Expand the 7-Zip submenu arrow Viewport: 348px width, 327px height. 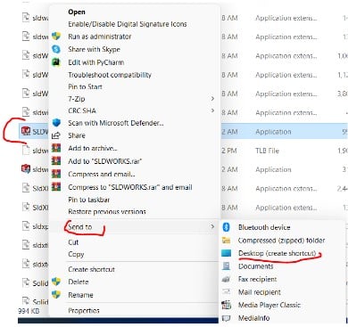tap(212, 98)
